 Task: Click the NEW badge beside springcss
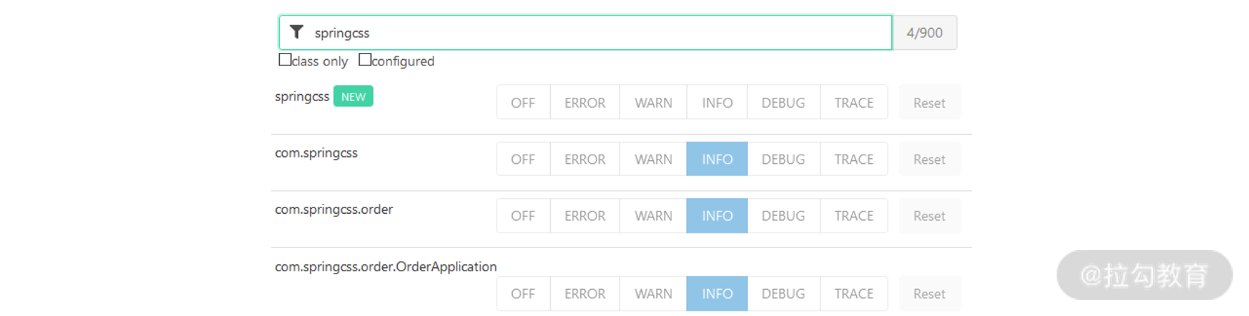coord(353,97)
